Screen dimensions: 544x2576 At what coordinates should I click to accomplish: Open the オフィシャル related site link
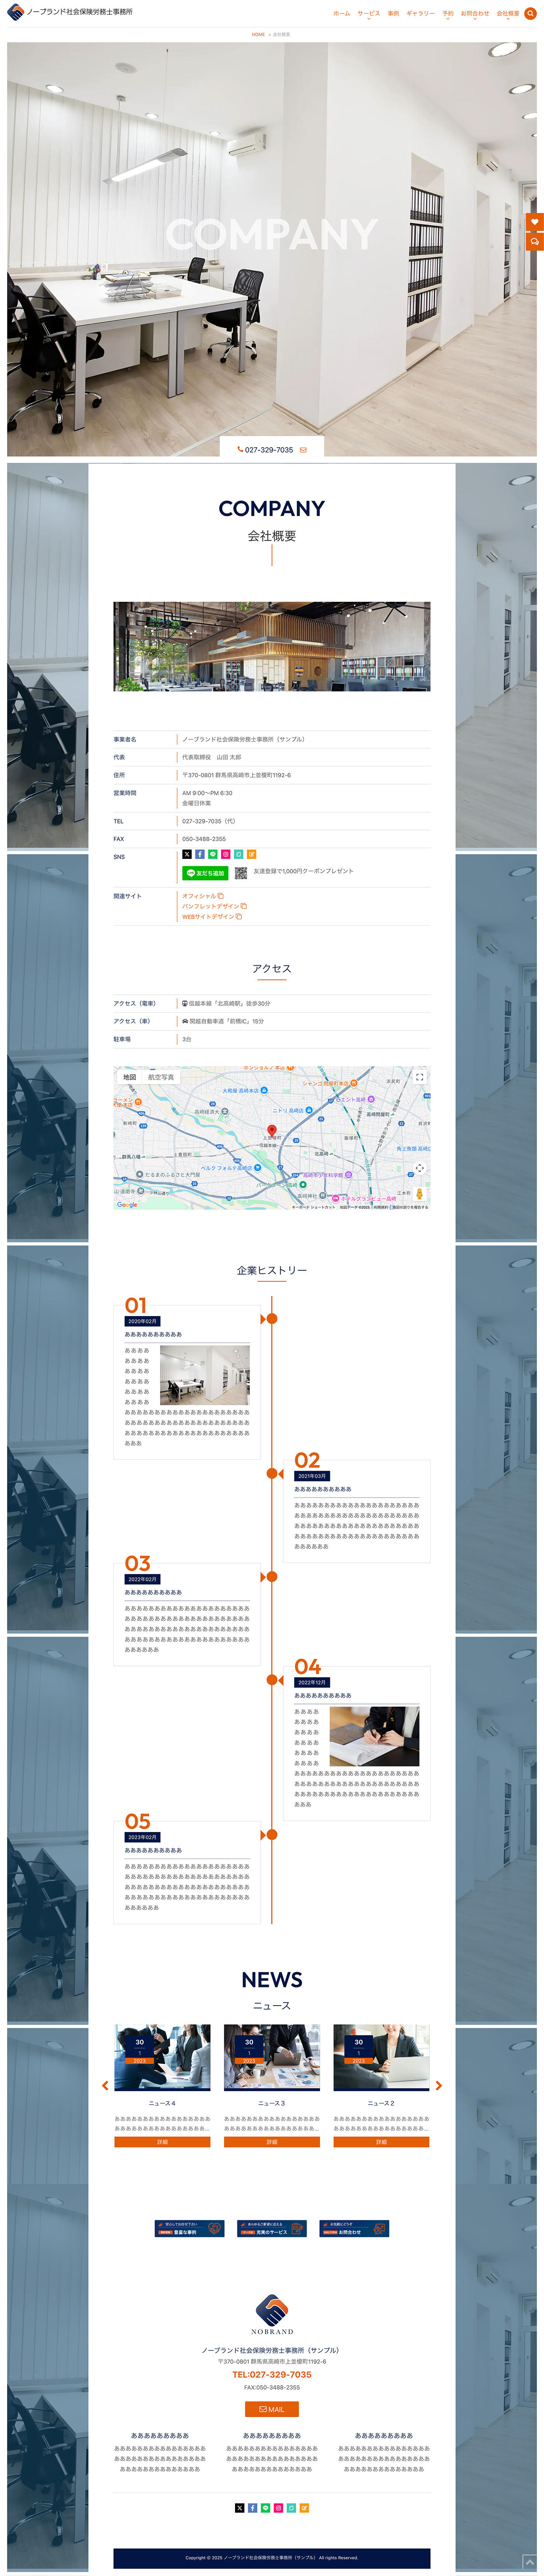click(203, 896)
